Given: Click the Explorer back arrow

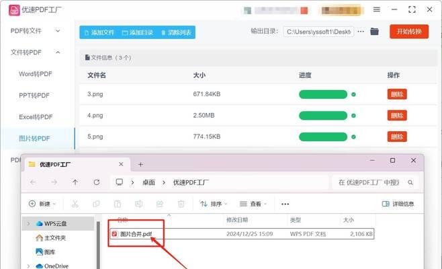Looking at the screenshot, I should 33,182.
